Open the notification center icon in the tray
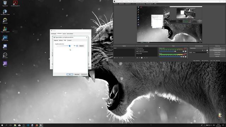Screen dimensions: 226x127 [223, 125]
